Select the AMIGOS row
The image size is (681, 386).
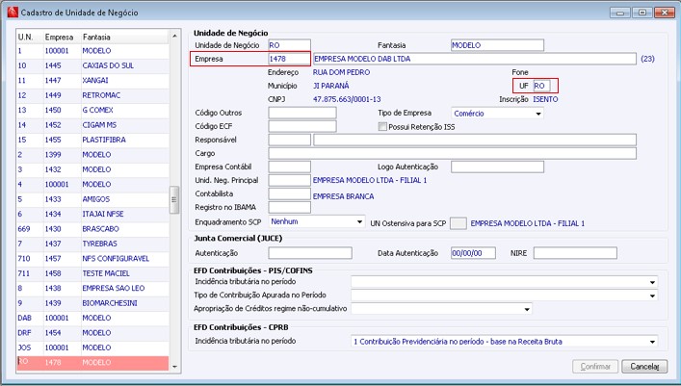(x=92, y=199)
